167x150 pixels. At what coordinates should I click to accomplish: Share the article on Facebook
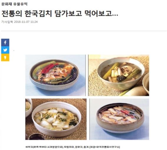[5, 42]
